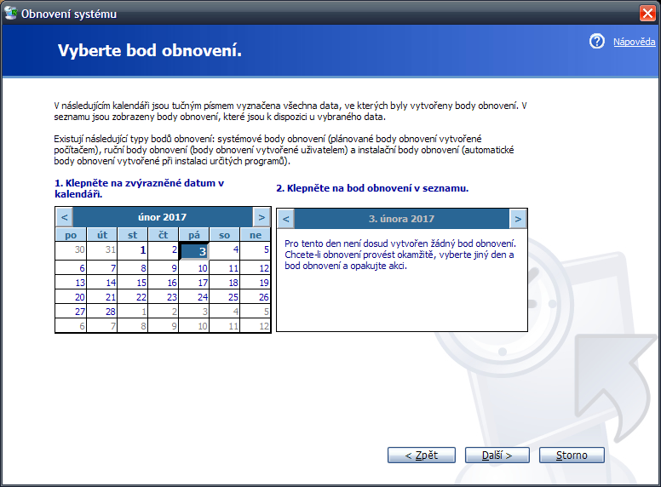Click January 30 in calendar's first row
The height and width of the screenshot is (487, 661).
coord(79,250)
